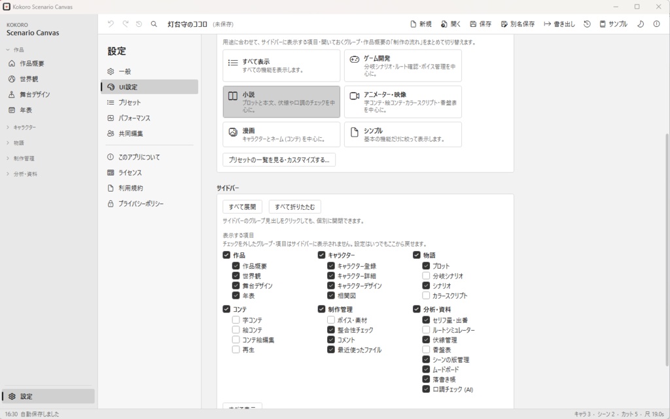The height and width of the screenshot is (419, 670).
Task: Click the info icon at toolbar's right end
Action: (656, 24)
